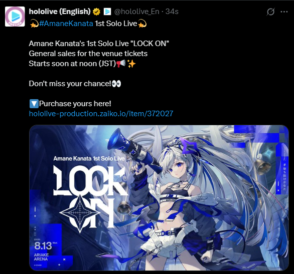Viewport: 294px width, 274px height.
Task: Open Grok actions for this post
Action: [270, 12]
